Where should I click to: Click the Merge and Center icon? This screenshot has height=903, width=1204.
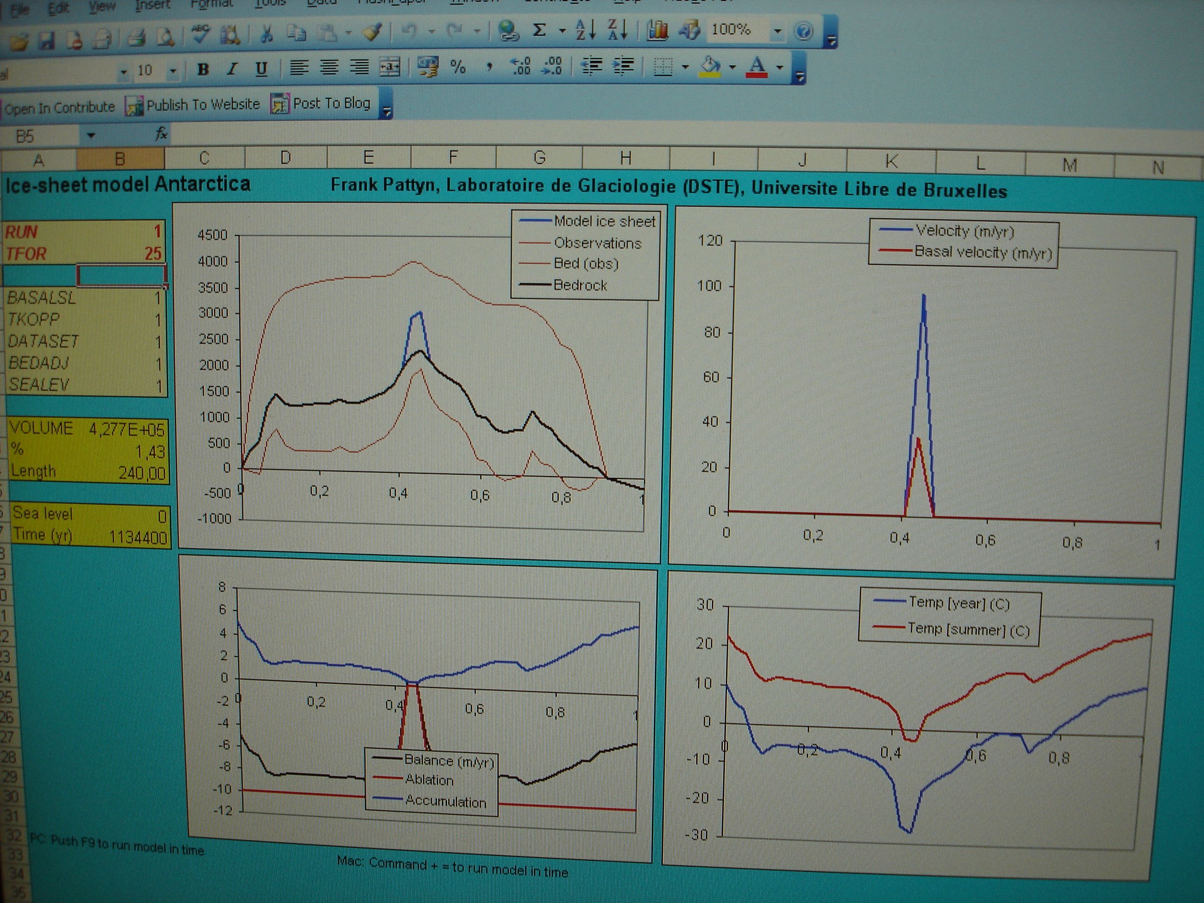click(390, 67)
